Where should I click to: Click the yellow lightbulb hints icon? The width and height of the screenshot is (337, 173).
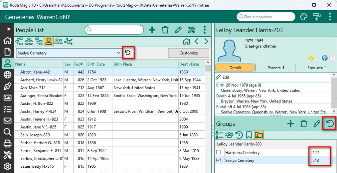pos(311,58)
